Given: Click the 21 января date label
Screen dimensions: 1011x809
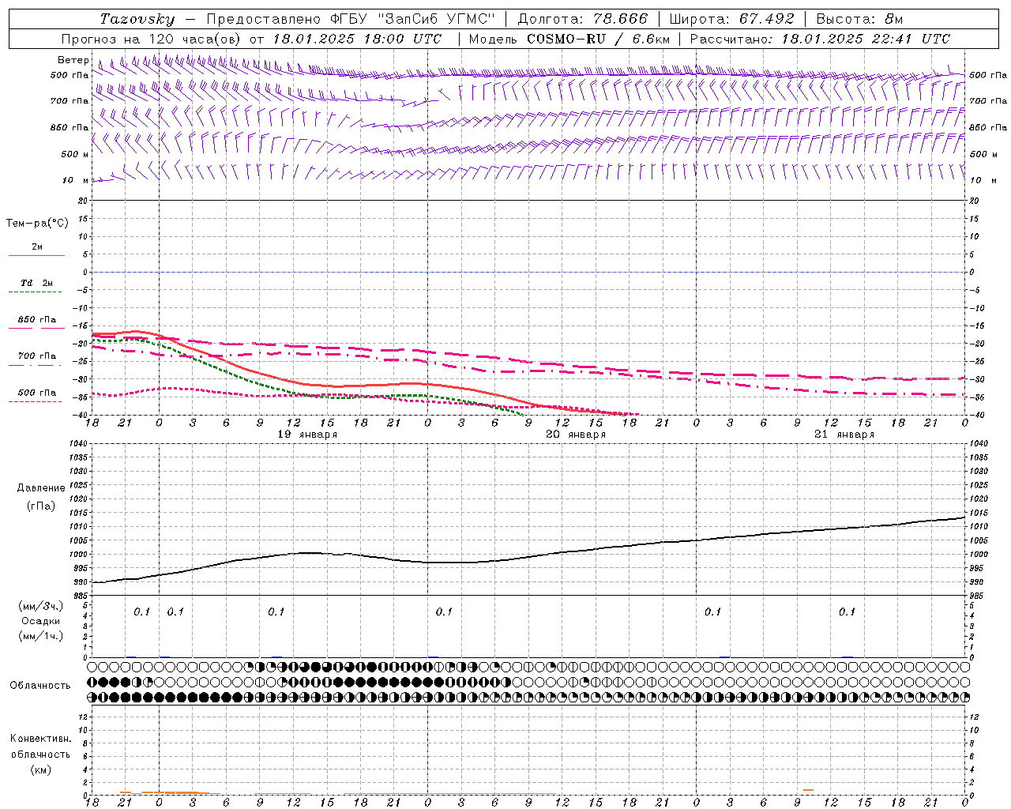Looking at the screenshot, I should [x=844, y=435].
